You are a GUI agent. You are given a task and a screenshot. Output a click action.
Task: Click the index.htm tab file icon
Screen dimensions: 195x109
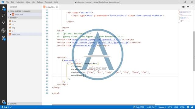pyautogui.click(x=44, y=7)
